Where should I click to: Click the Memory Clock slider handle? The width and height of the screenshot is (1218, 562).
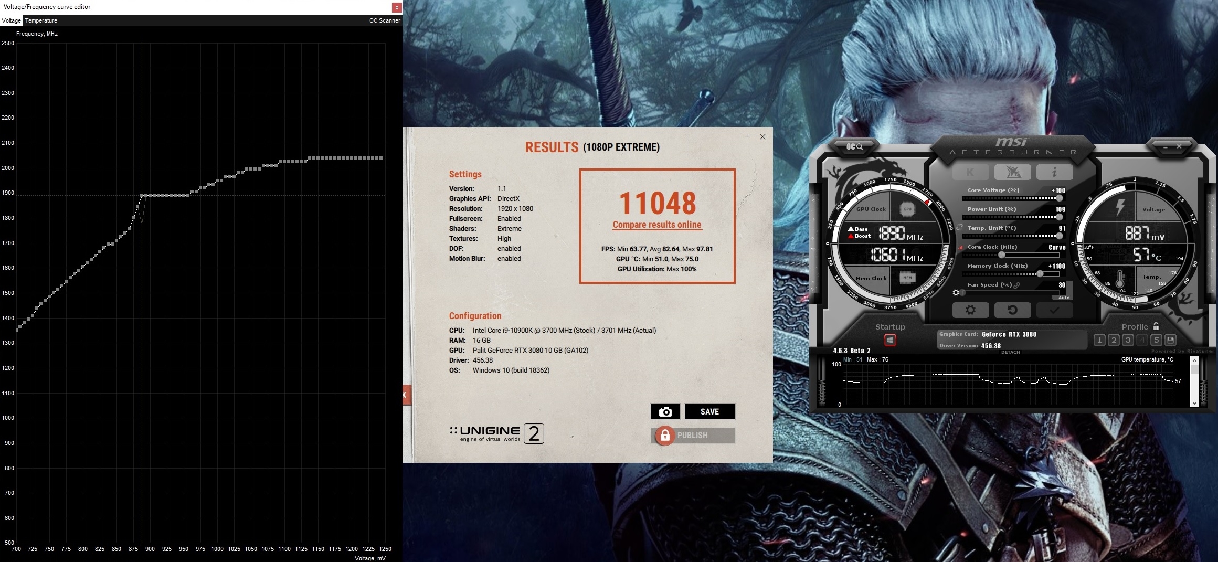click(x=1040, y=274)
